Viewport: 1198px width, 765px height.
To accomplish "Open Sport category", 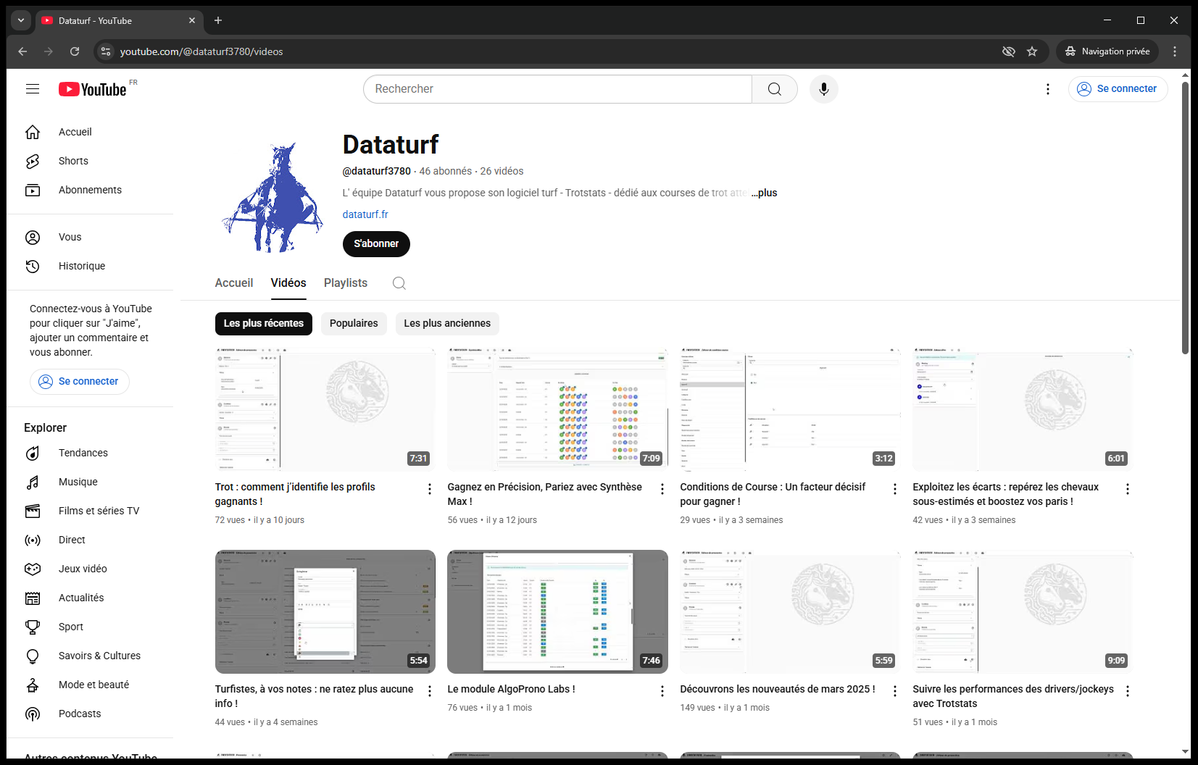I will tap(90, 627).
